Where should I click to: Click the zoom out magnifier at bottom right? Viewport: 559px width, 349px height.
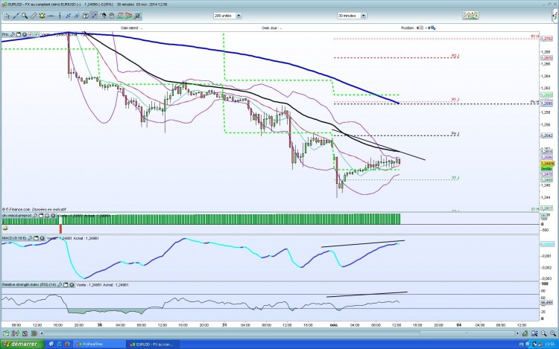543,333
